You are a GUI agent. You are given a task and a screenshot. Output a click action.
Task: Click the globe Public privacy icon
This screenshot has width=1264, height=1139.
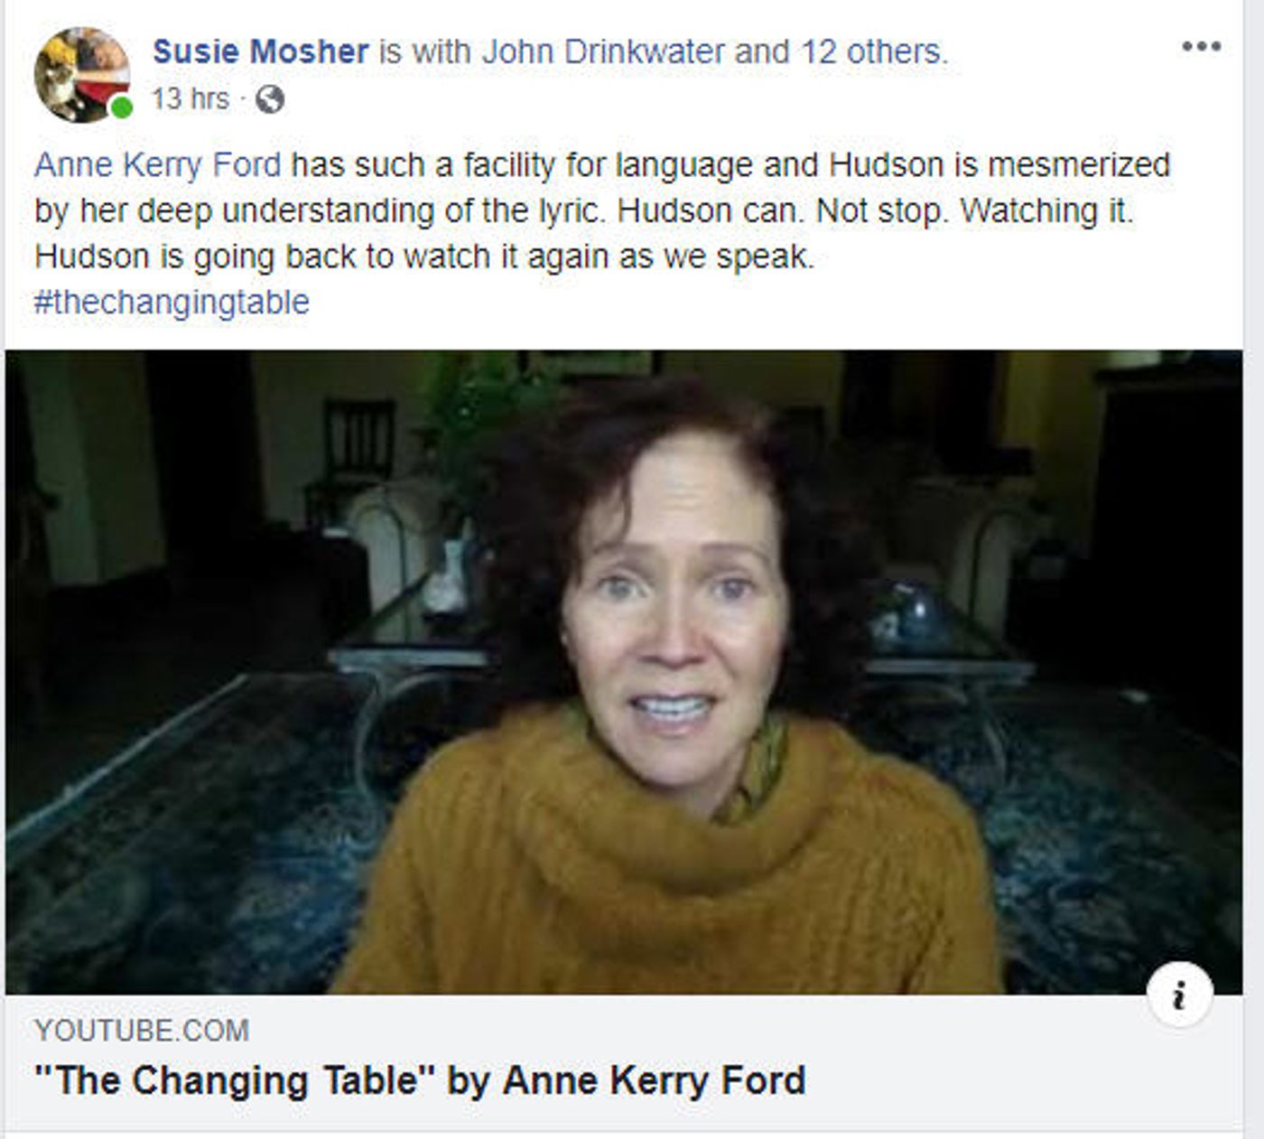tap(269, 99)
